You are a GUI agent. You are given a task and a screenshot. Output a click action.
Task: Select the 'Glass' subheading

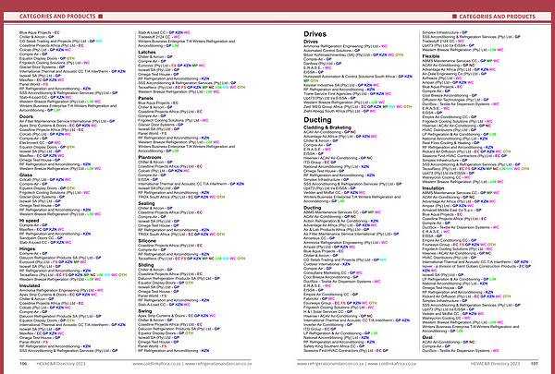pyautogui.click(x=26, y=175)
